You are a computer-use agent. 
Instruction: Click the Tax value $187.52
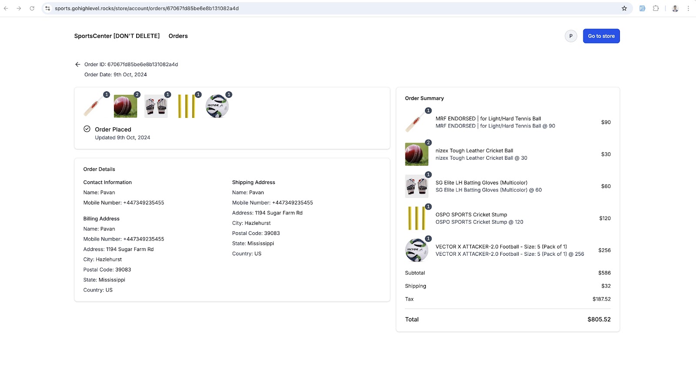point(601,299)
